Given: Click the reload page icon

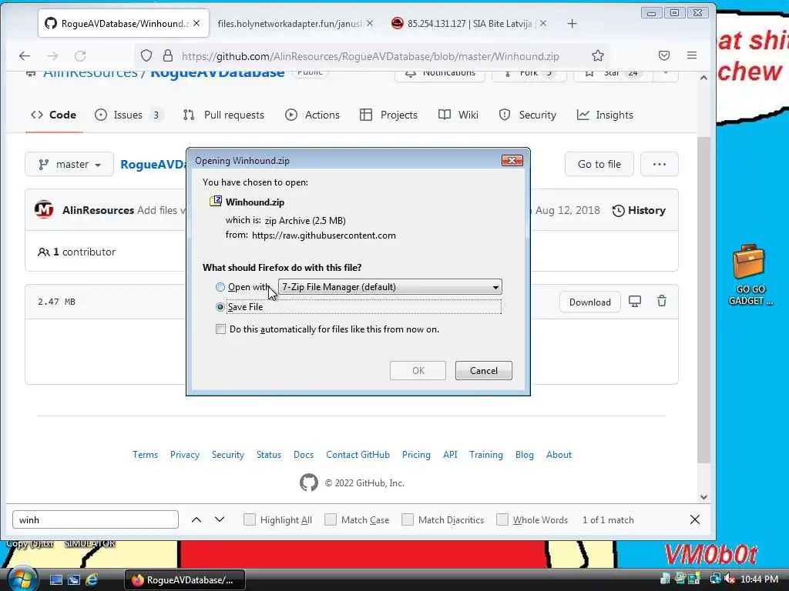Looking at the screenshot, I should coord(80,55).
